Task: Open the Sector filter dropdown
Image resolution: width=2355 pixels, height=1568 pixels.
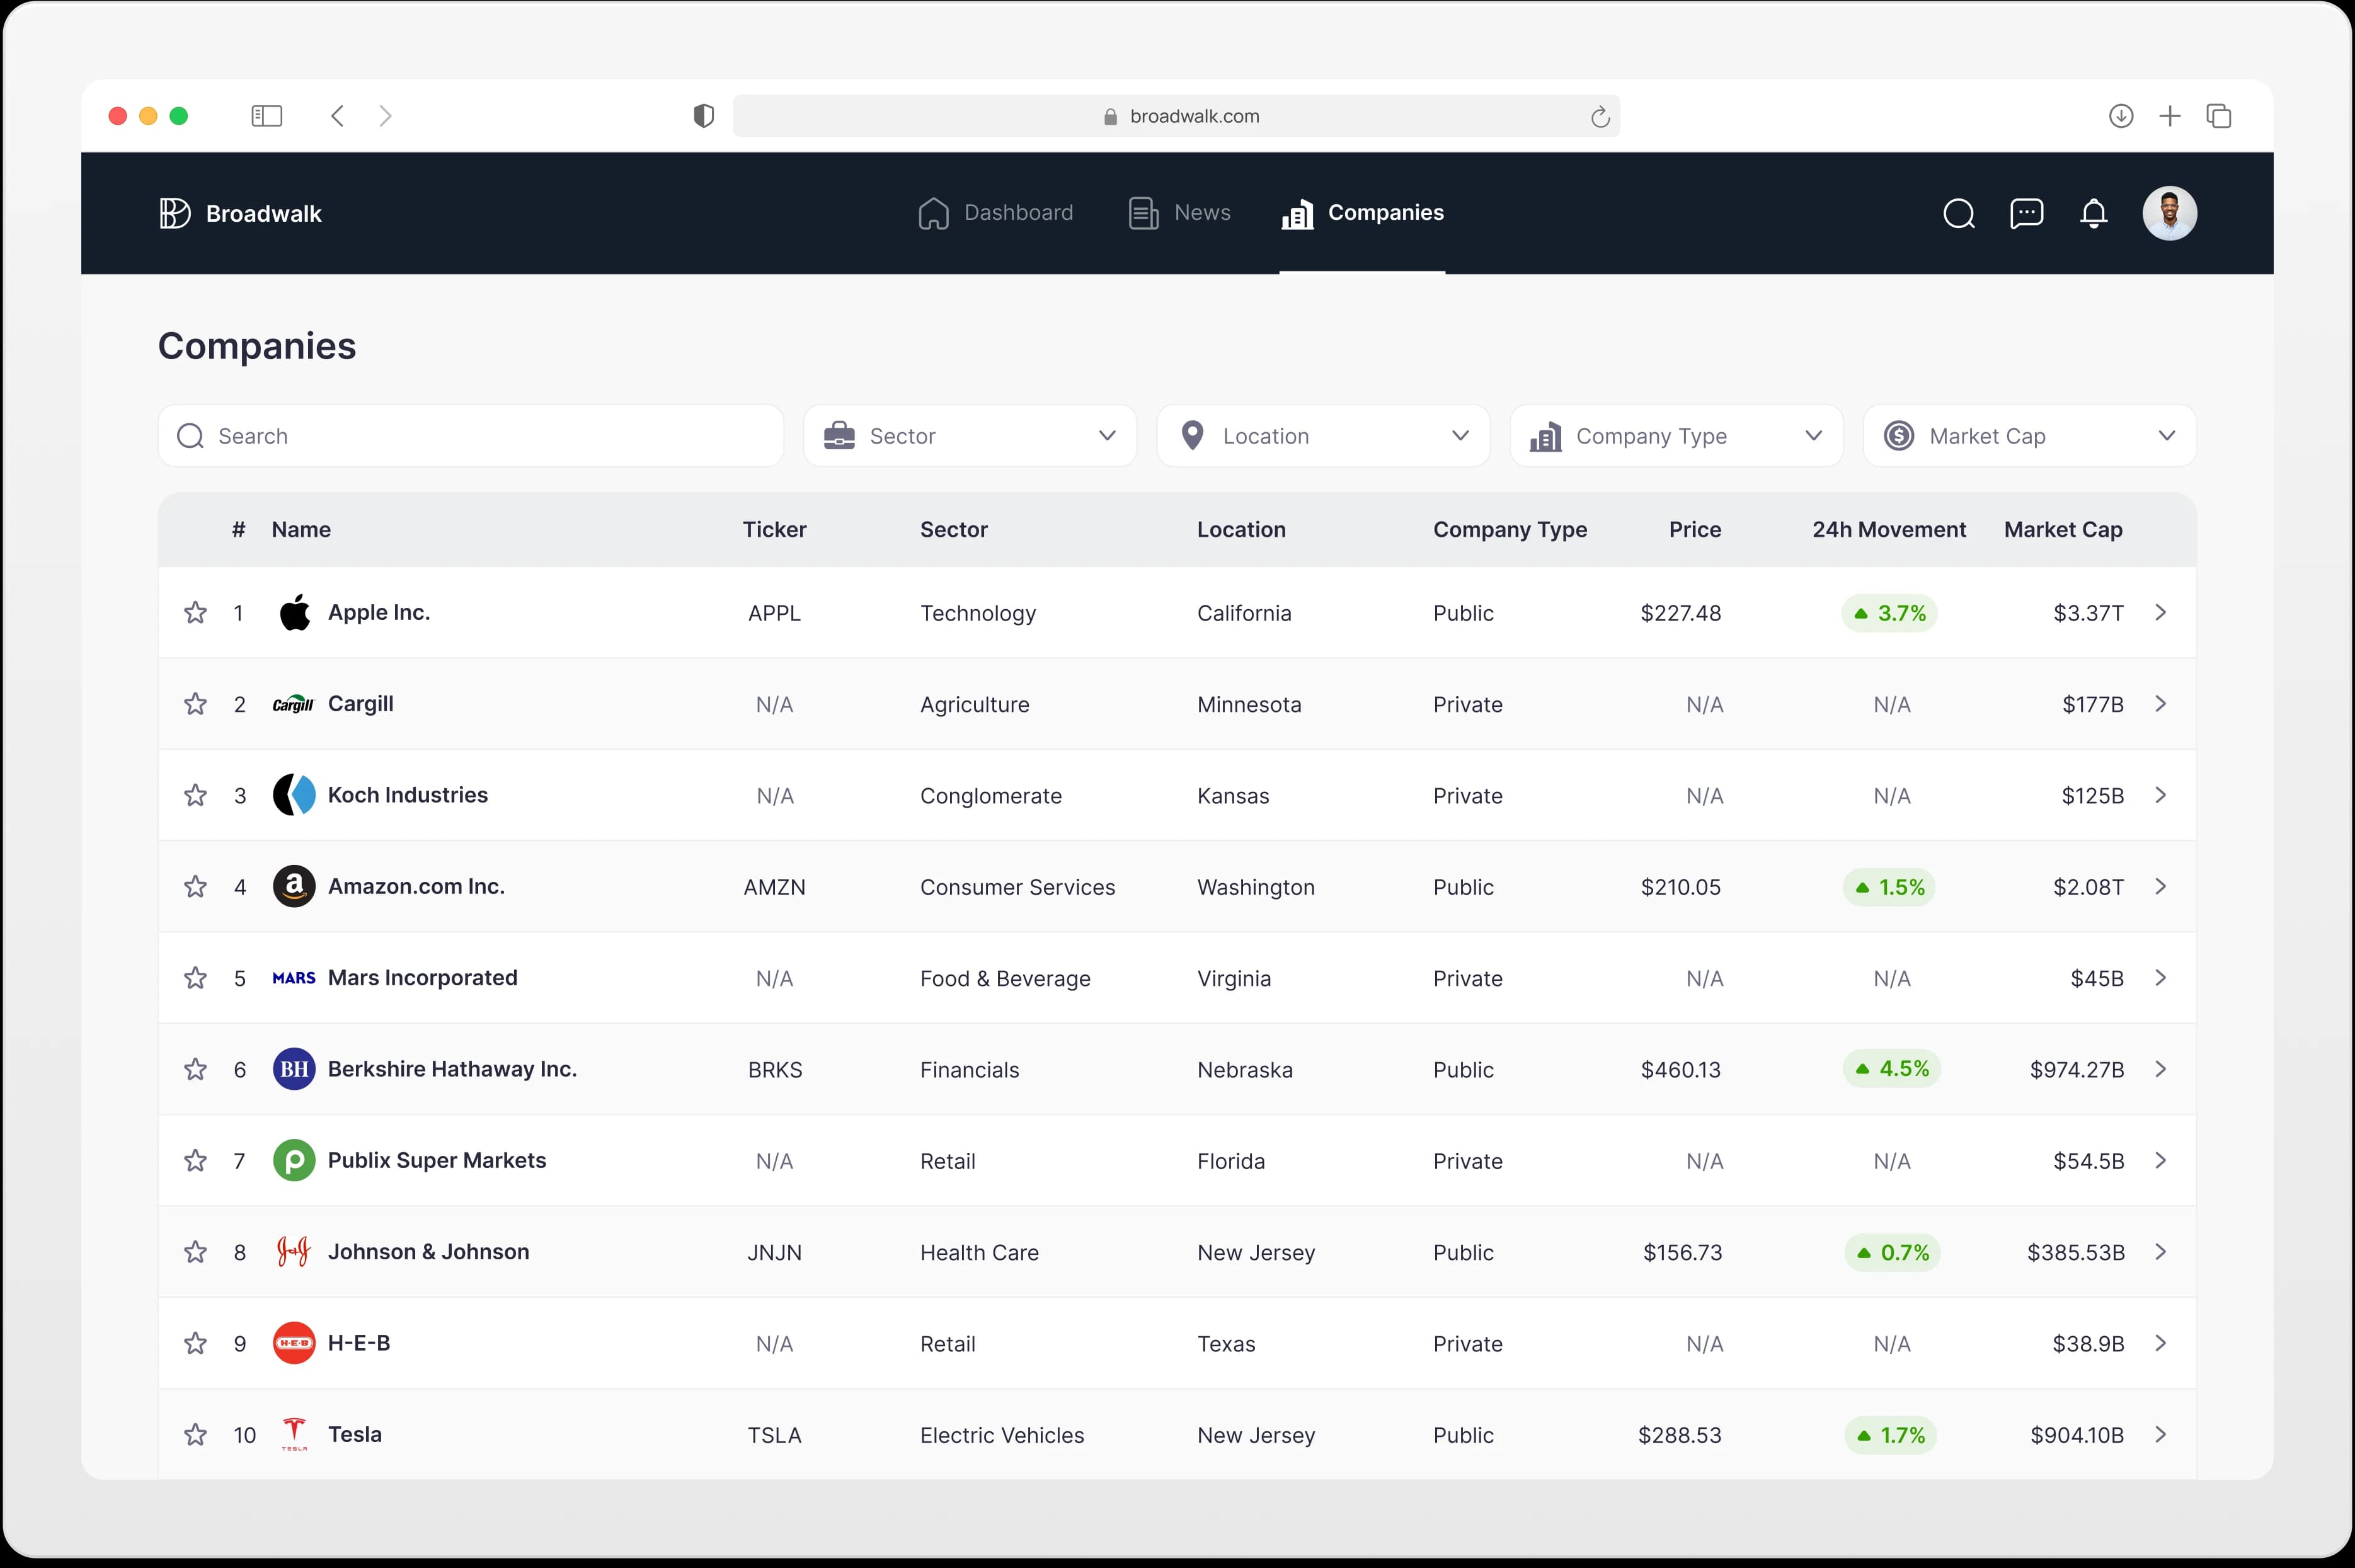Action: click(969, 436)
